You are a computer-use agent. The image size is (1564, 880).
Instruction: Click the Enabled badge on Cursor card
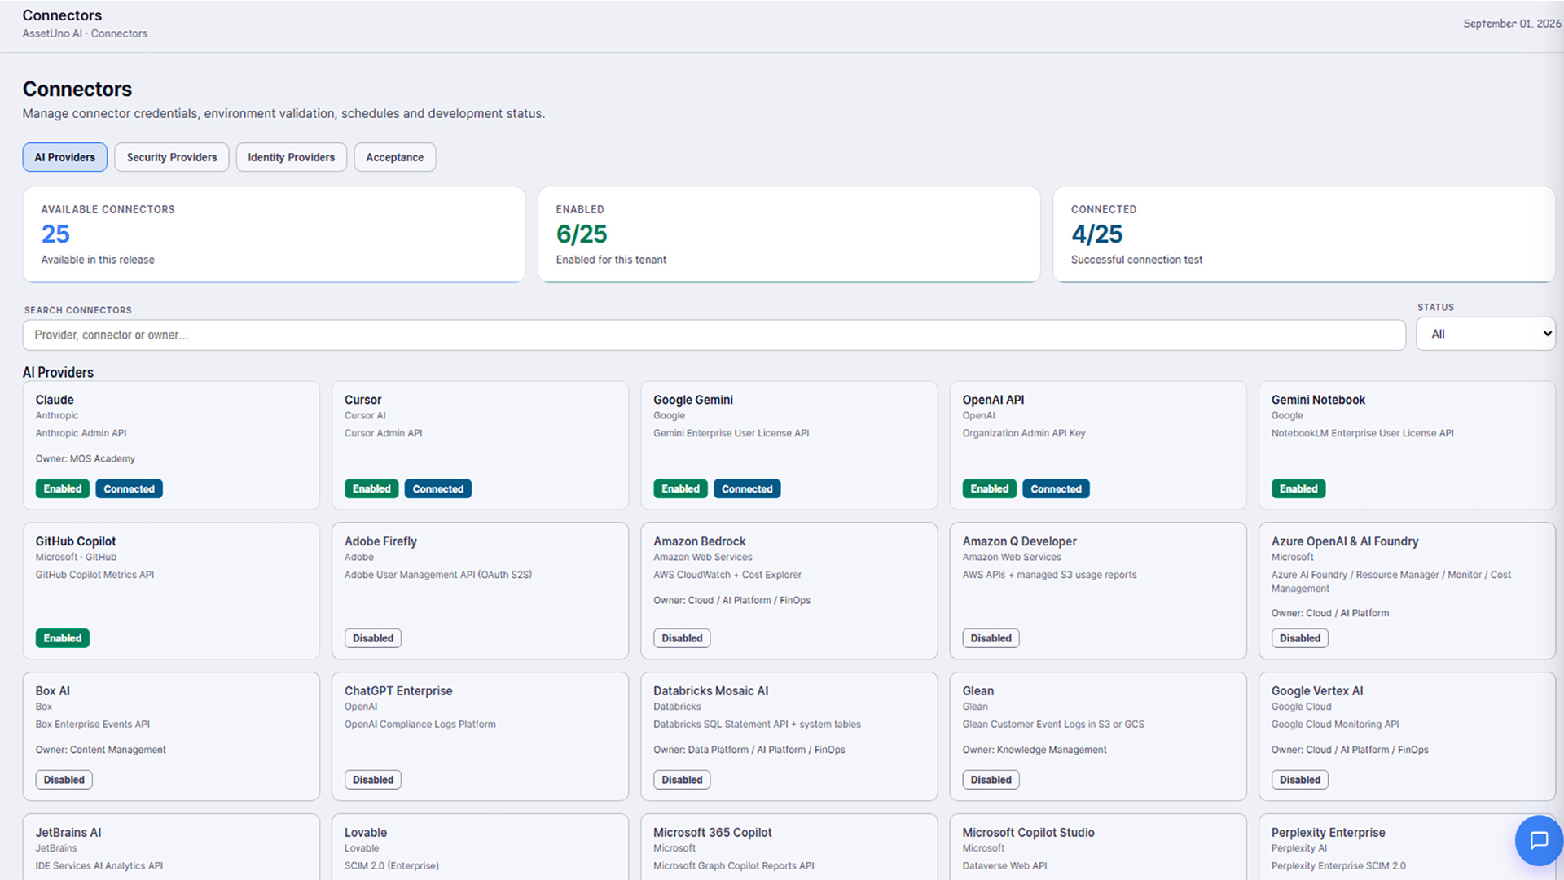(x=371, y=488)
